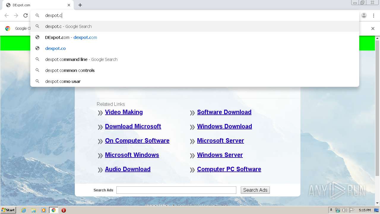Pick 'dexpot como usar' suggestion
This screenshot has width=380, height=214.
195,81
